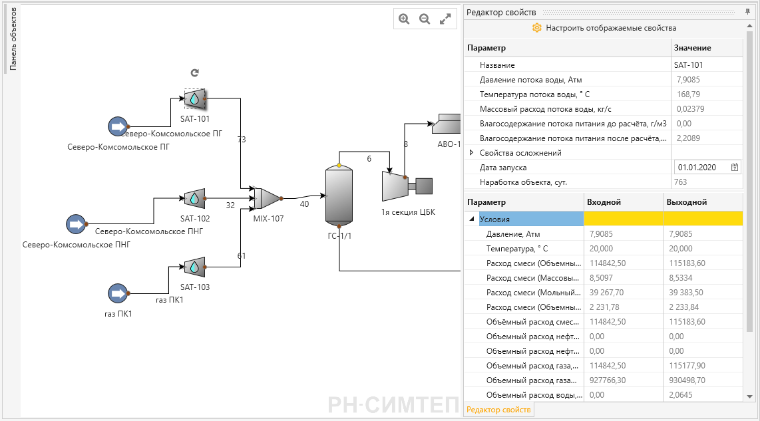This screenshot has width=760, height=421.
Task: Click output water flow value 2,0645
Action: (681, 395)
